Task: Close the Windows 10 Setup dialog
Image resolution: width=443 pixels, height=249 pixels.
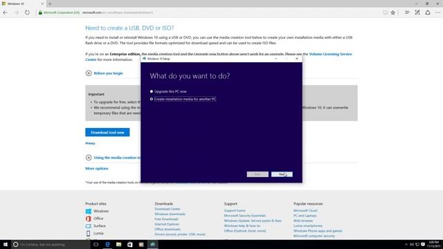Action: point(297,59)
